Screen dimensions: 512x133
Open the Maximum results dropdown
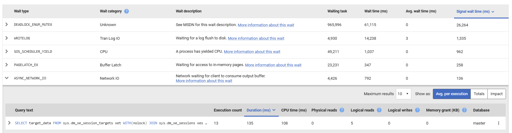403,94
